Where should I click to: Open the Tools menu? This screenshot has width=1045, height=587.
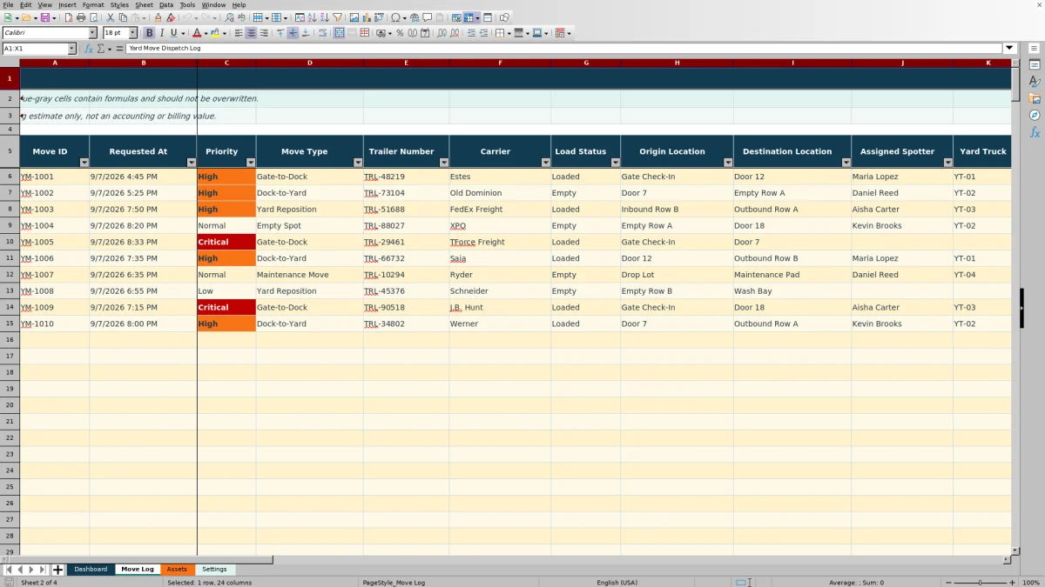pos(187,4)
